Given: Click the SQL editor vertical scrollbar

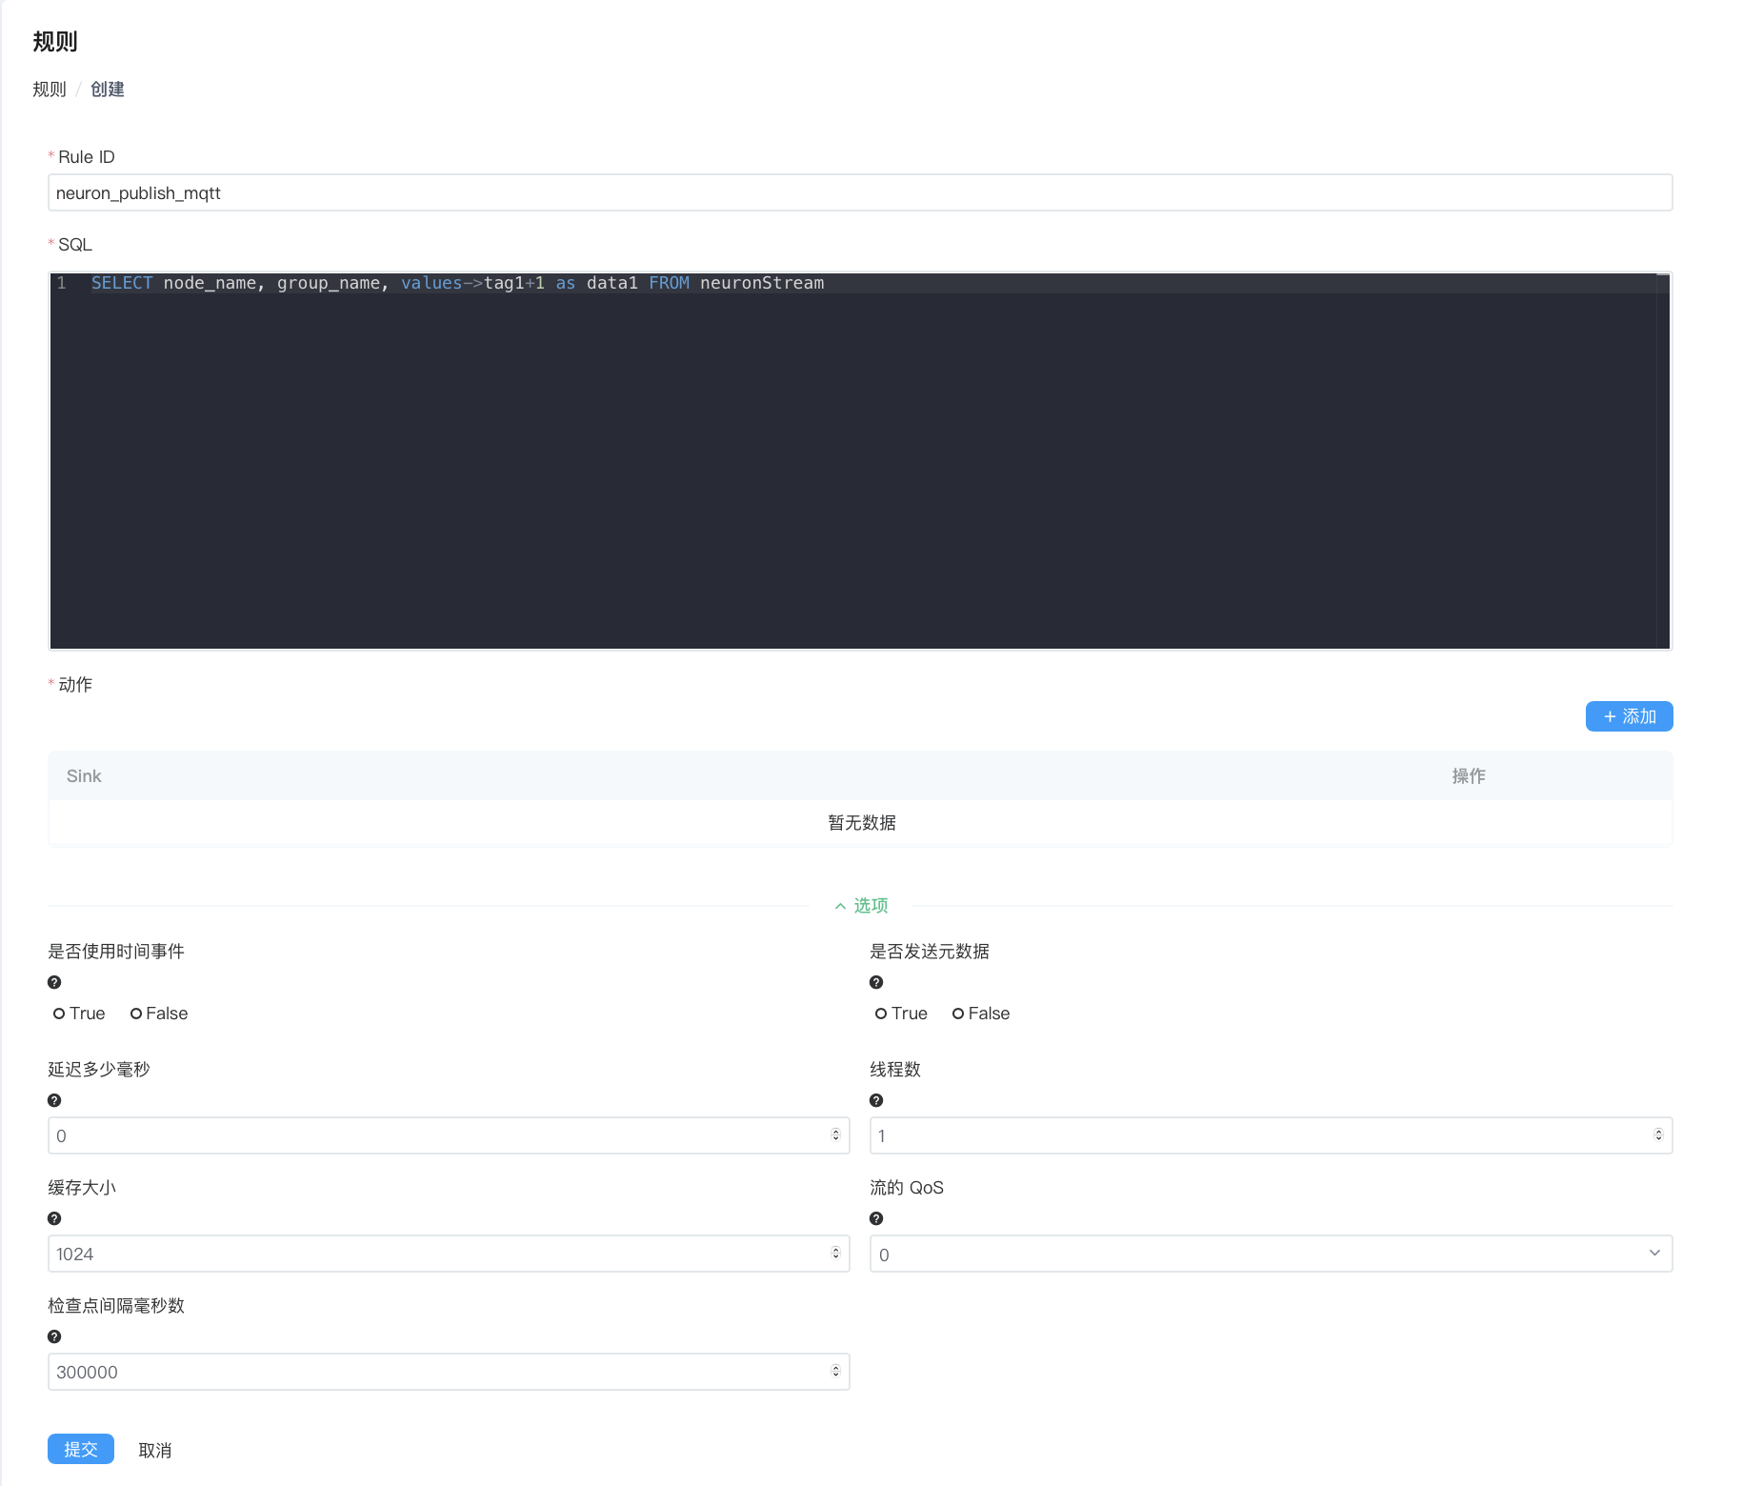Looking at the screenshot, I should pos(1663,461).
